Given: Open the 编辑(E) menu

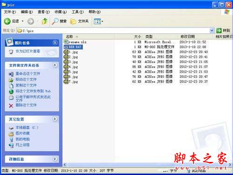Looking at the screenshot, I should (x=27, y=12).
